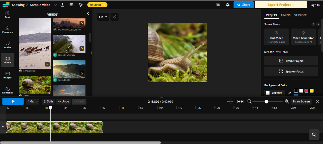The image size is (323, 144).
Task: Click the Resize Project button
Action: (291, 61)
